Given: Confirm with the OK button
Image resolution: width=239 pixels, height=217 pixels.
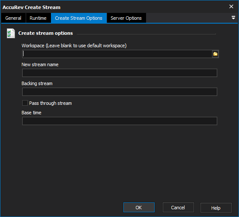Looking at the screenshot, I should 139,208.
